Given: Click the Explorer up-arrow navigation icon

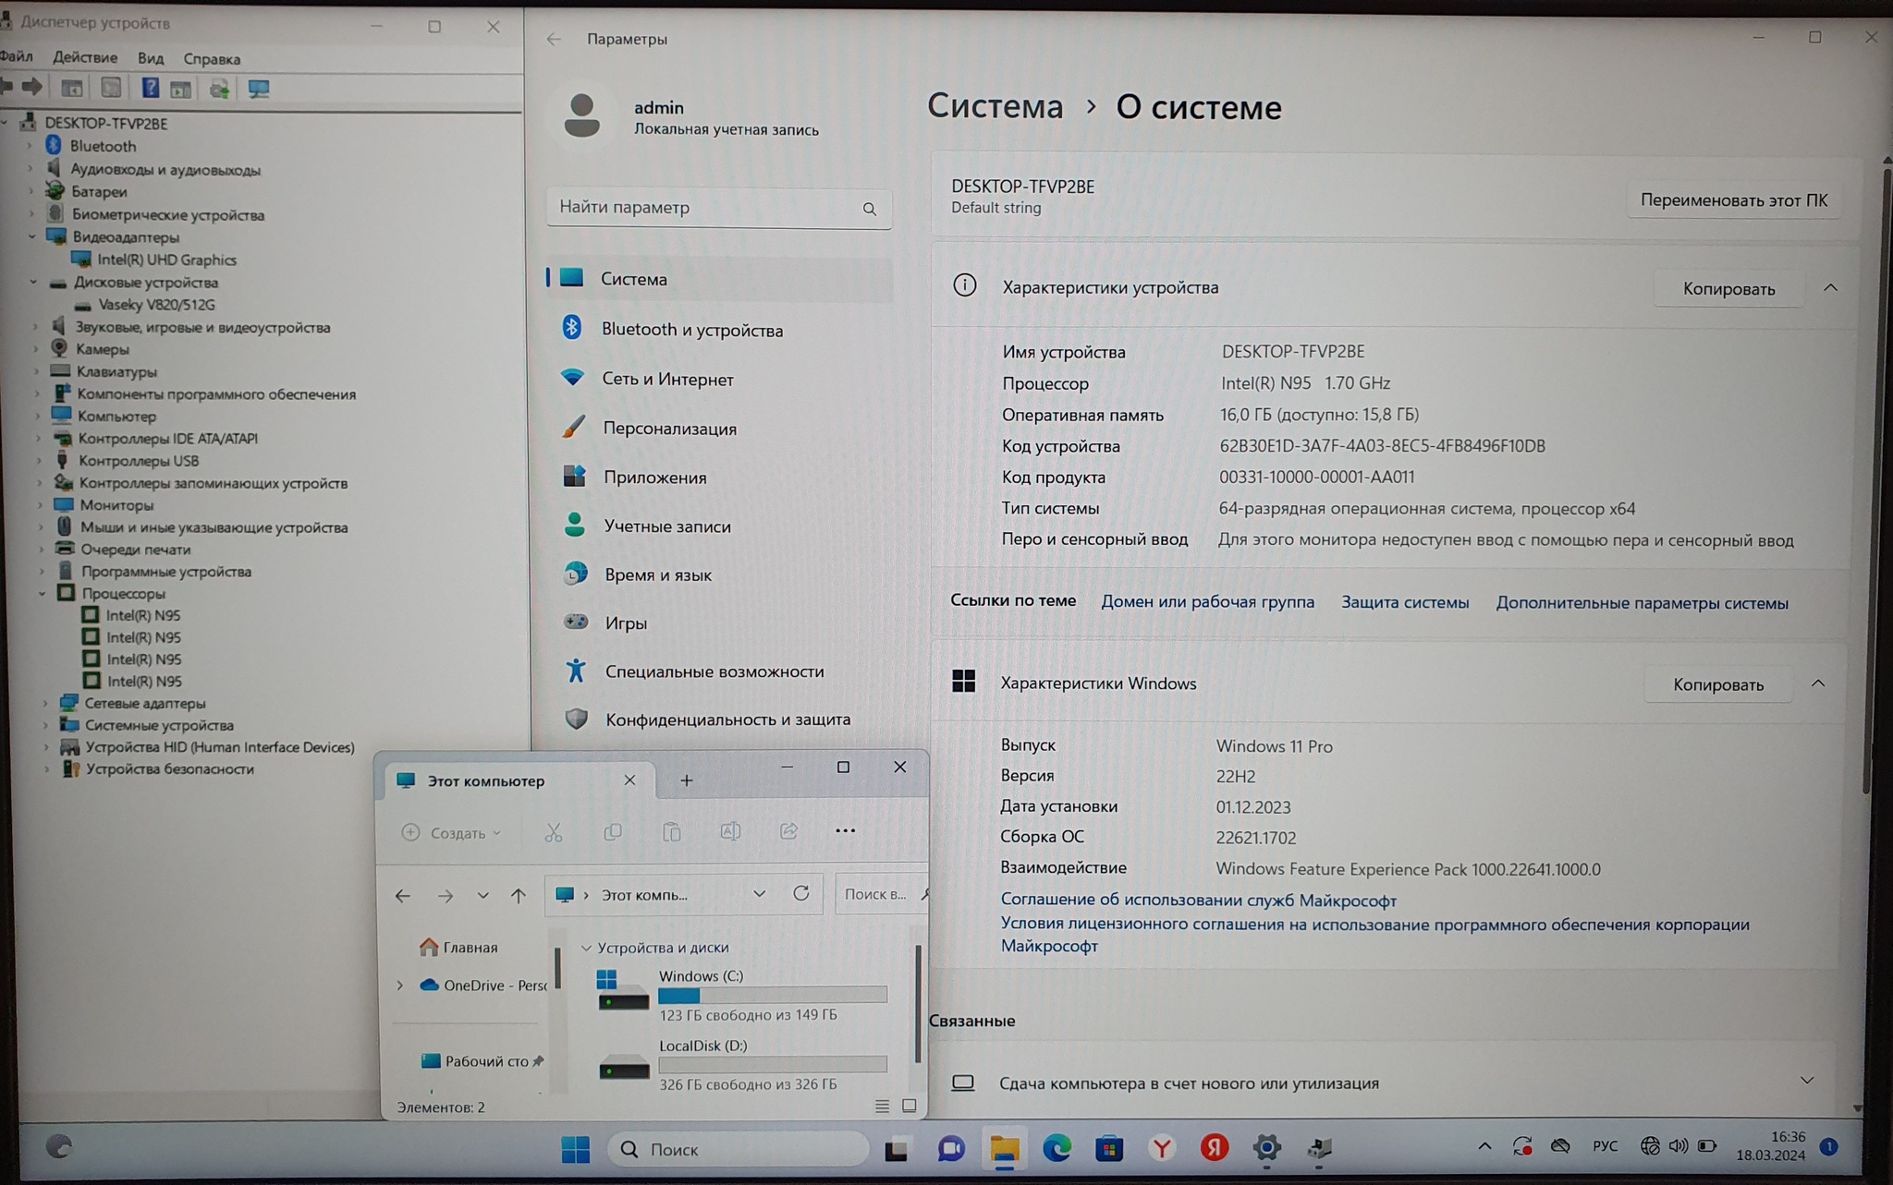Looking at the screenshot, I should click(x=519, y=895).
